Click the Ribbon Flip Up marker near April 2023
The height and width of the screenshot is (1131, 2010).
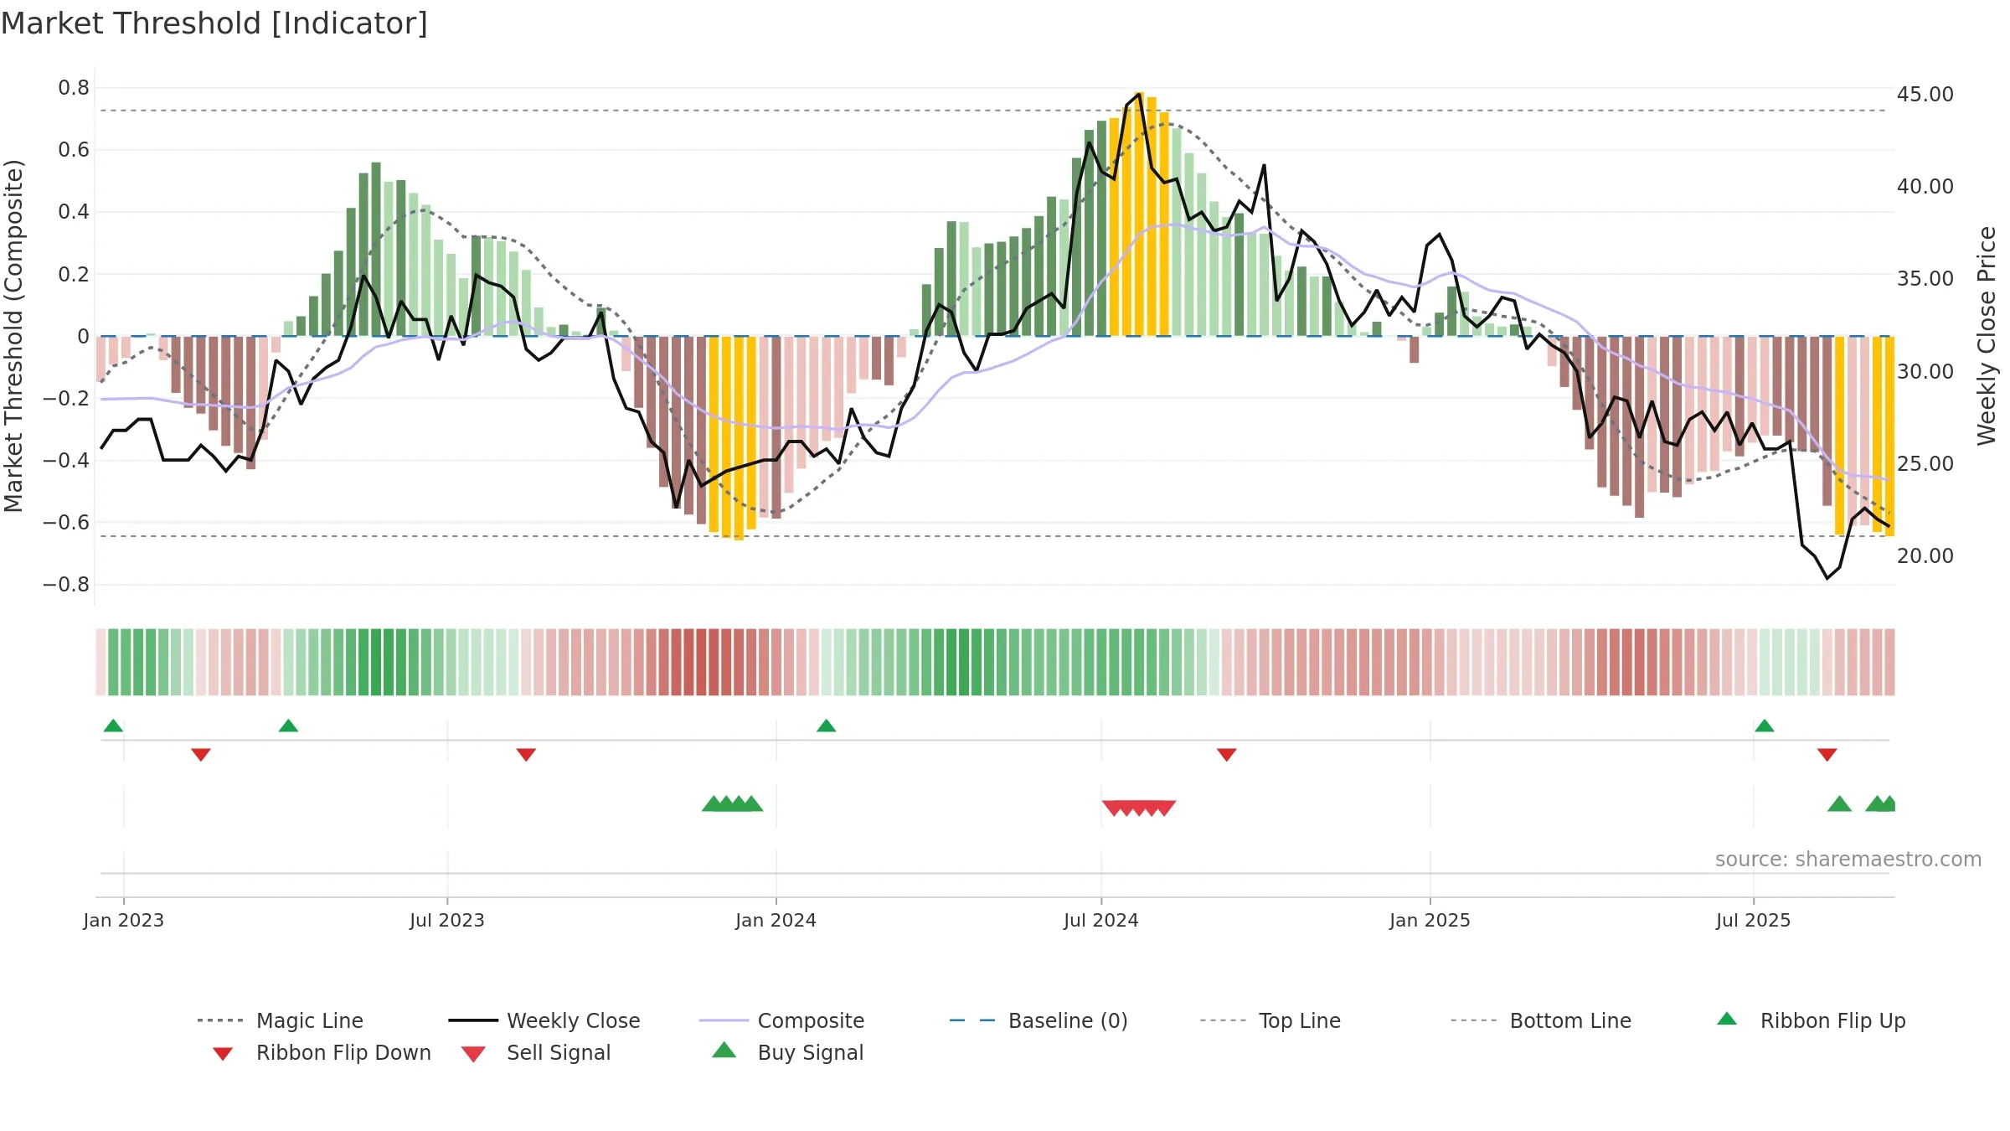tap(288, 726)
